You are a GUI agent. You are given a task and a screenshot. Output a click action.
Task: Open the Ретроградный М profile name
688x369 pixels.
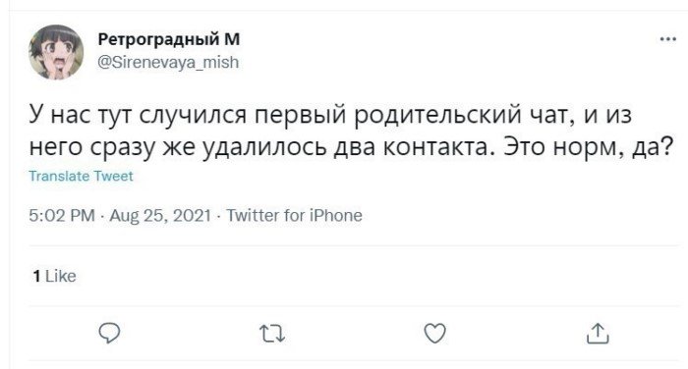tap(169, 39)
